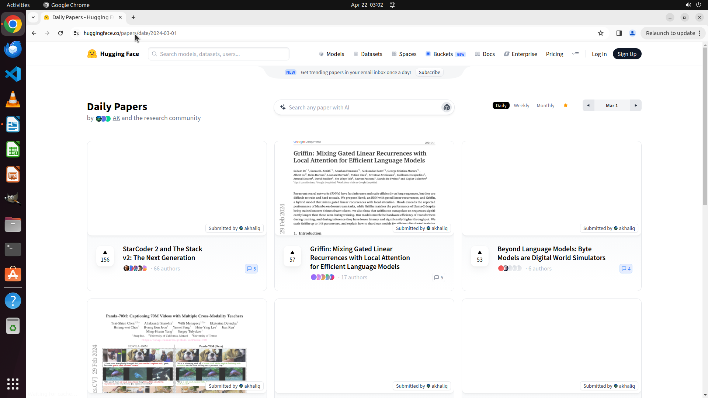
Task: Switch to Weekly papers view
Action: pyautogui.click(x=521, y=105)
